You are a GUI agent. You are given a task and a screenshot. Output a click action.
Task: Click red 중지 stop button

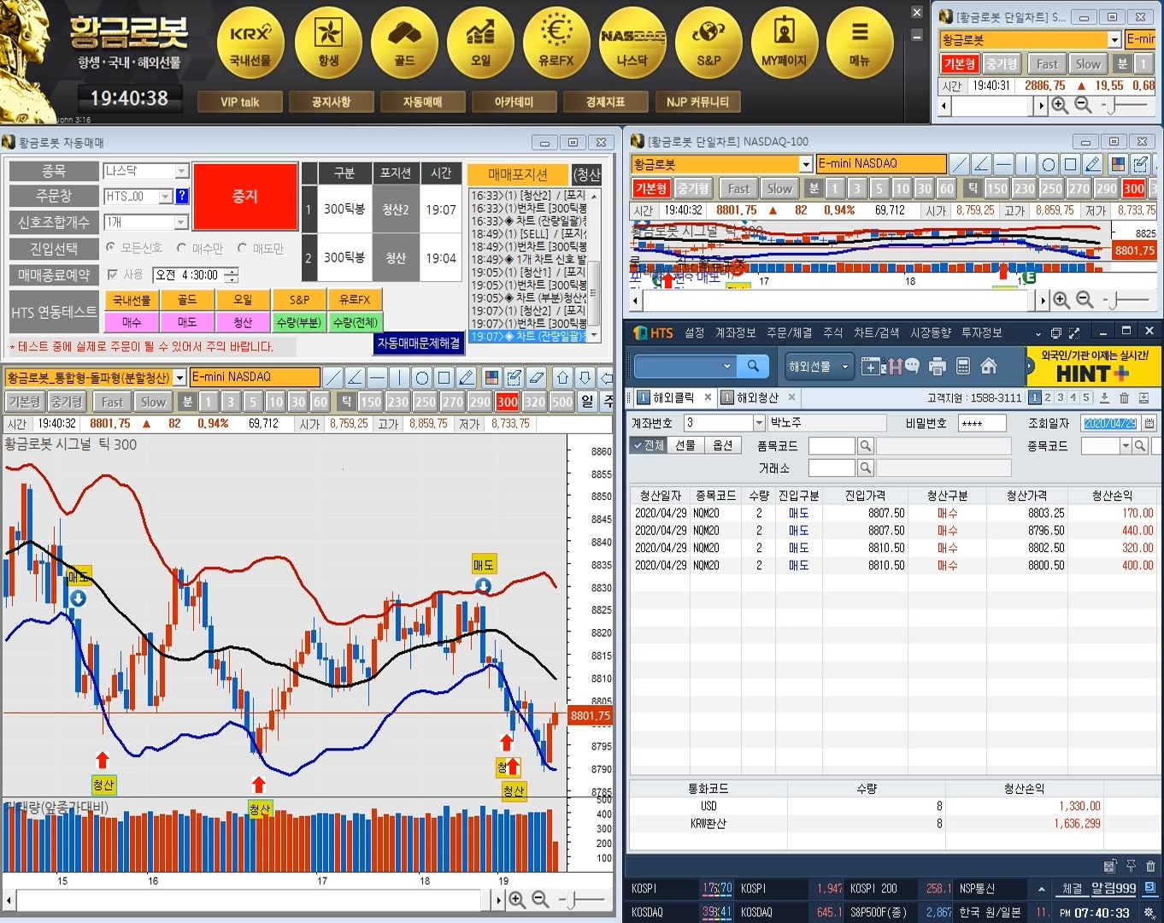[245, 197]
